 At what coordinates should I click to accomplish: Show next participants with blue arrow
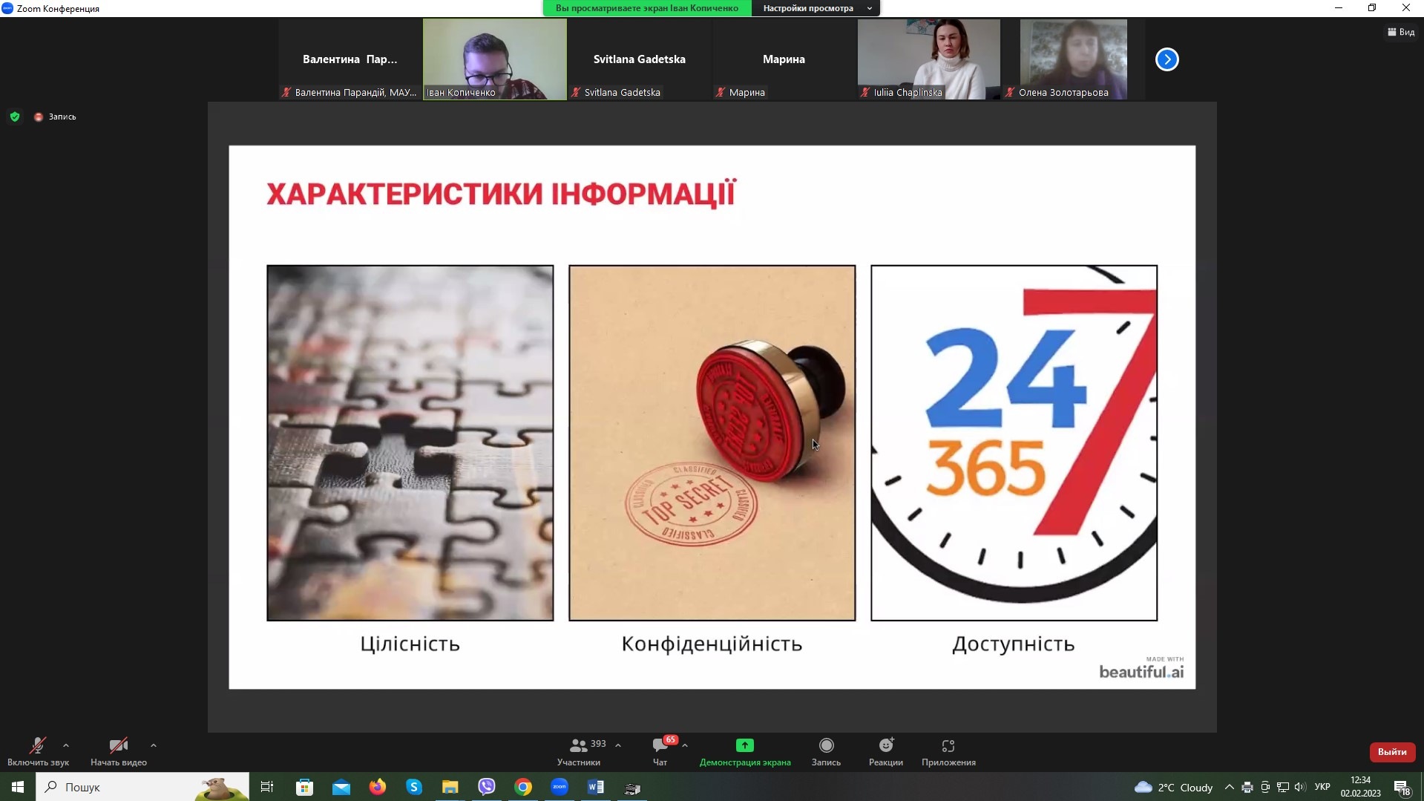(1167, 59)
